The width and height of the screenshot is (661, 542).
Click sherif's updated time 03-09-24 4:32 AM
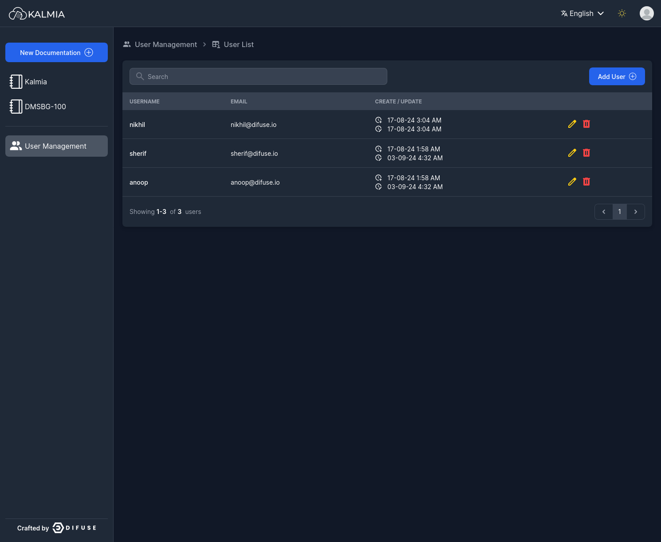point(415,158)
